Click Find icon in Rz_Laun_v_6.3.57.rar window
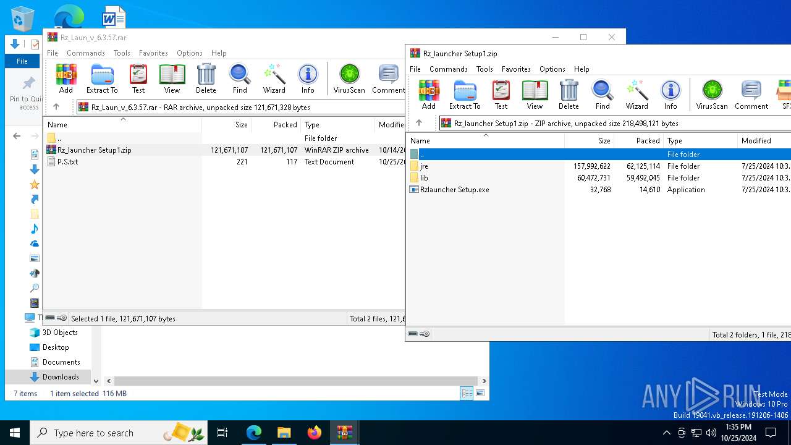The width and height of the screenshot is (791, 445). (240, 78)
